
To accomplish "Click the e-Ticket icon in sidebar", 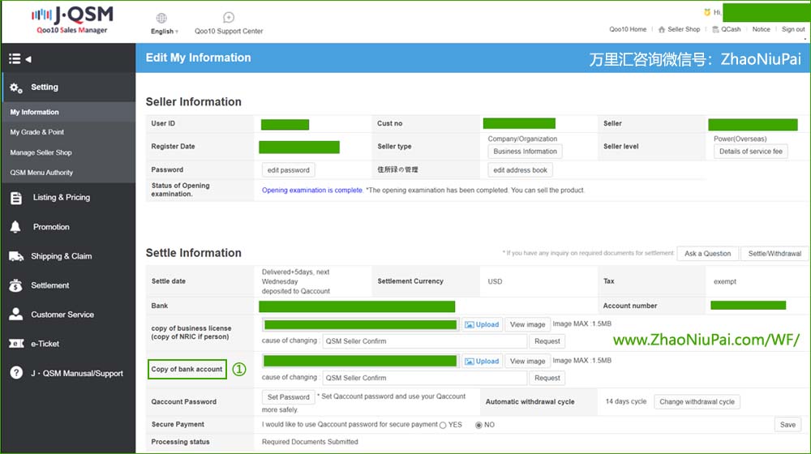I will tap(16, 344).
